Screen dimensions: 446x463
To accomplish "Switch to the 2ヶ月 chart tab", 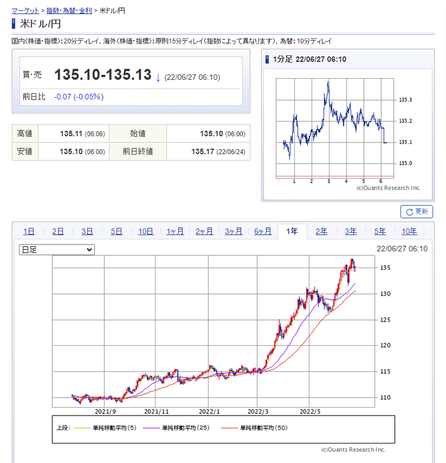I will point(204,231).
